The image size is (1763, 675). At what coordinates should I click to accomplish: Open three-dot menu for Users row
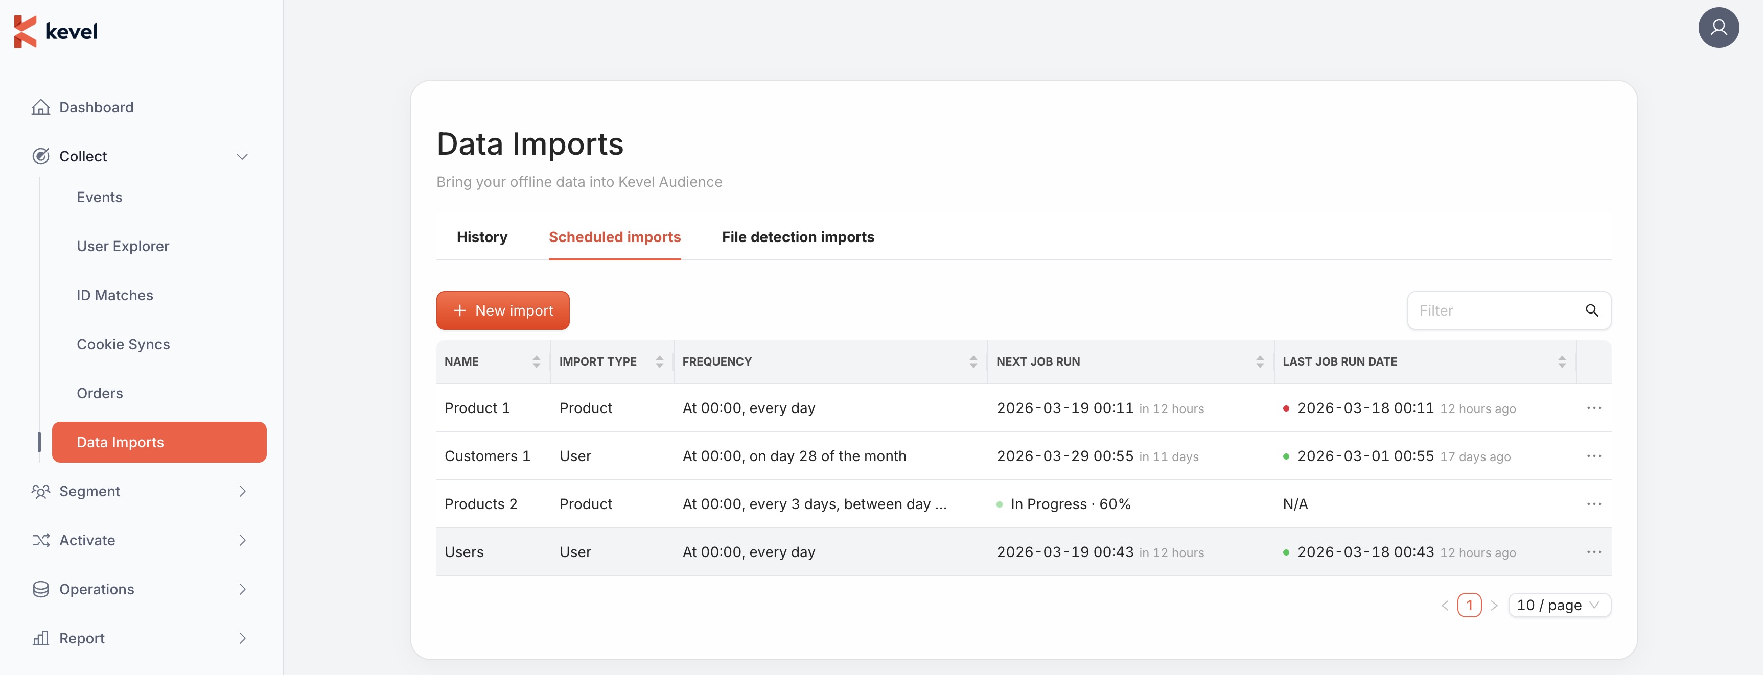1594,552
